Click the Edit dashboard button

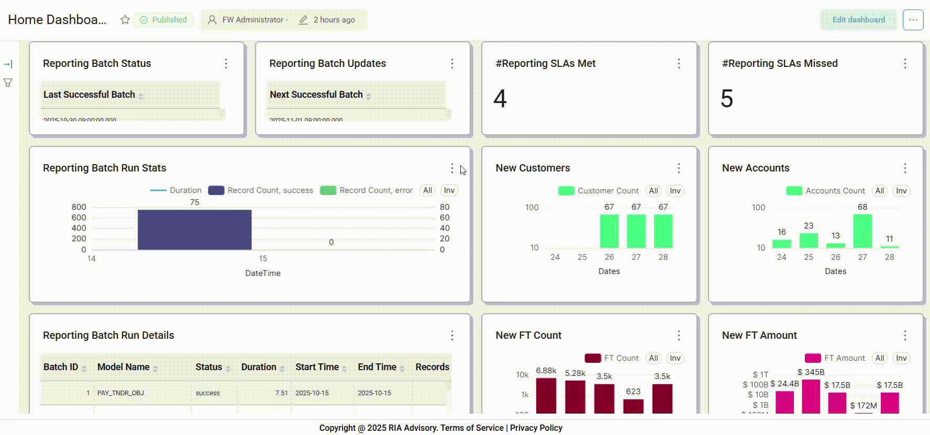[858, 20]
